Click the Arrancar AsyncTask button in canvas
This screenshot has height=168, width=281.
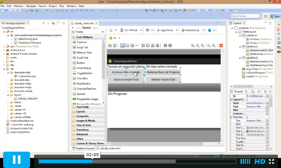point(126,80)
